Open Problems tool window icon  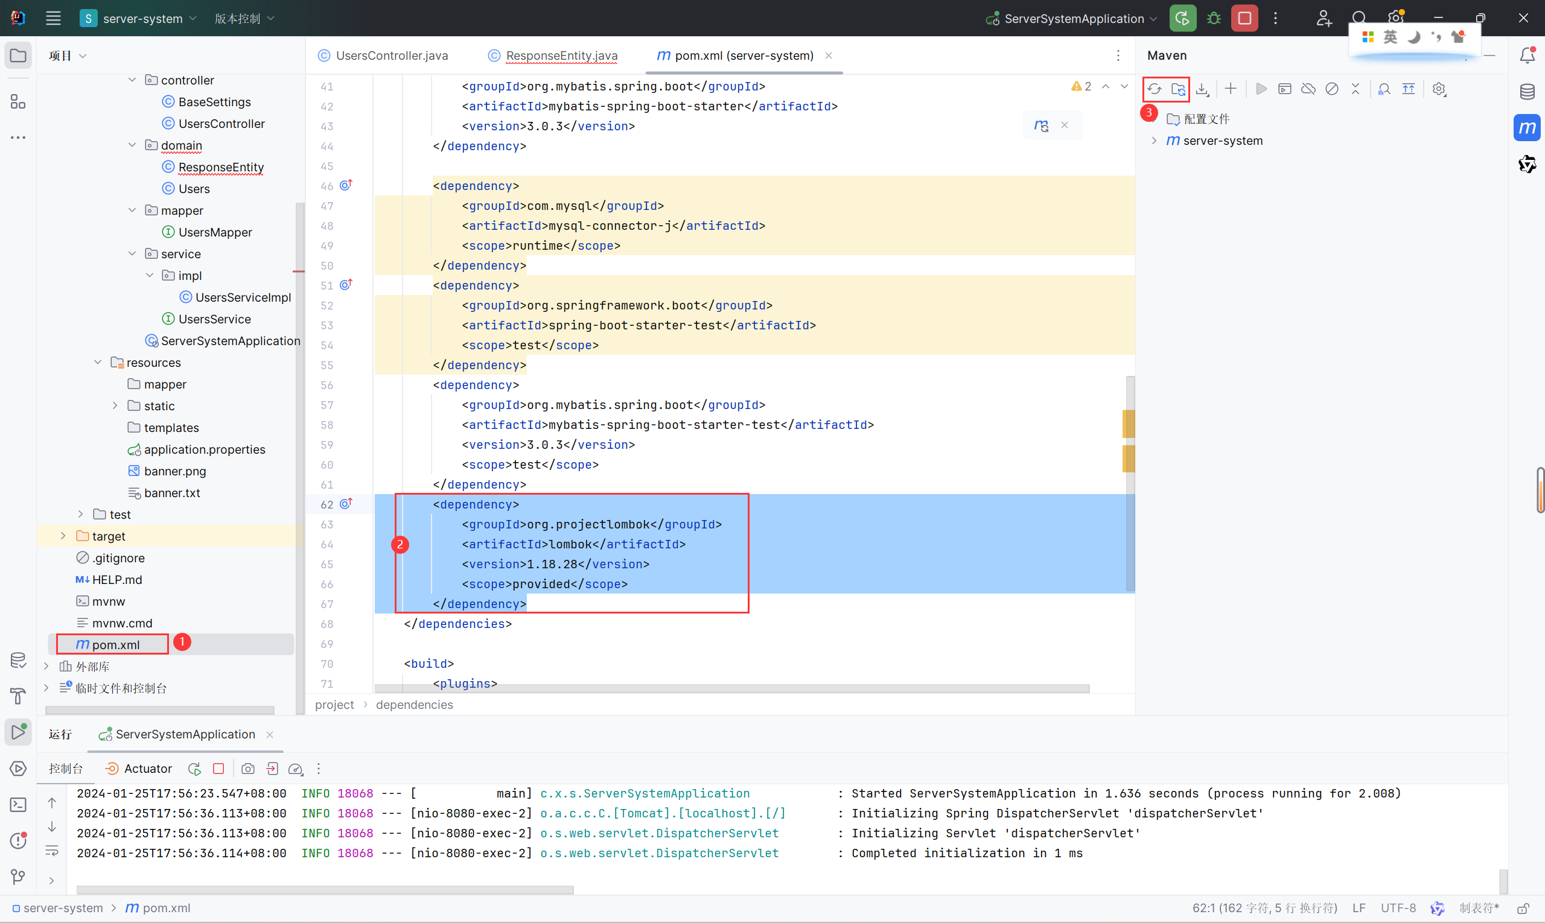[18, 841]
